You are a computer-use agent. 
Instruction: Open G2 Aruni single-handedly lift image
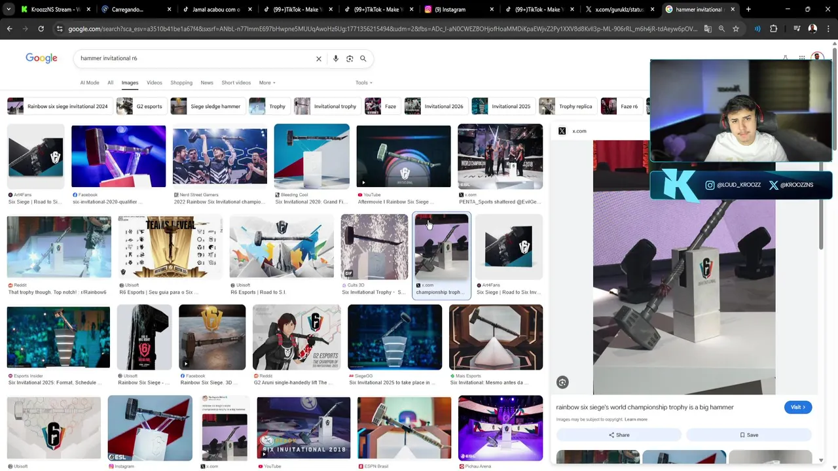297,337
